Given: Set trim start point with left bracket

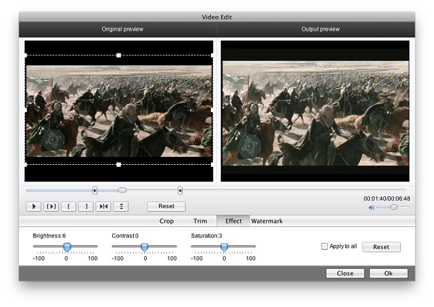Looking at the screenshot, I should pyautogui.click(x=68, y=206).
